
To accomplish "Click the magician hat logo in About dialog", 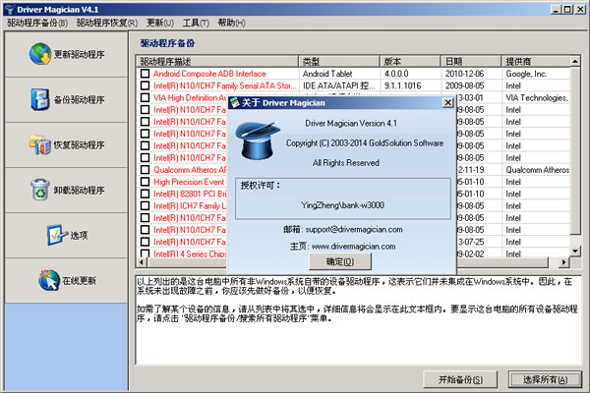I will click(258, 140).
